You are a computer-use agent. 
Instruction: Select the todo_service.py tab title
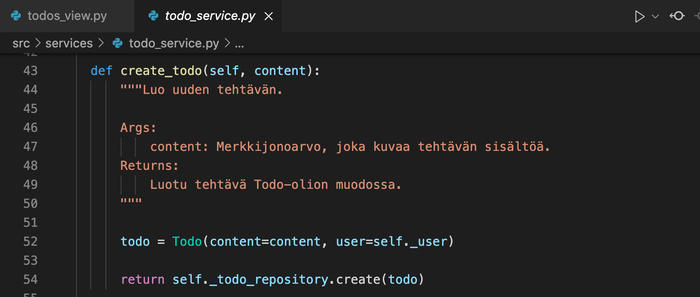click(x=210, y=16)
